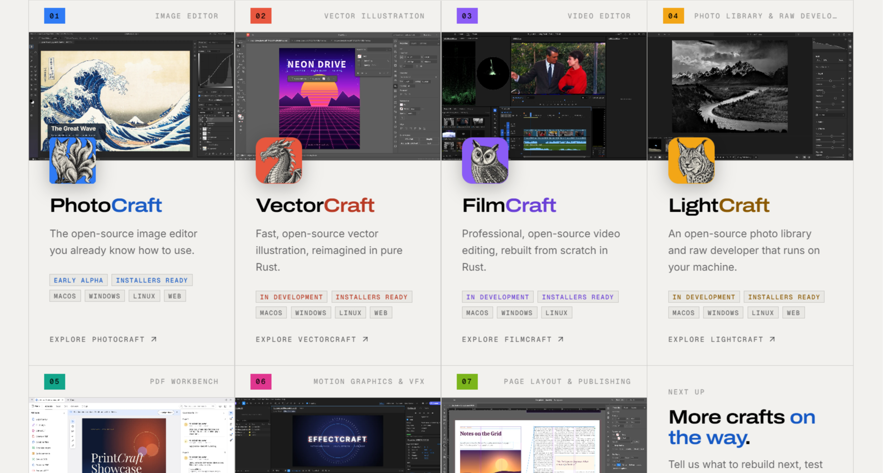Open the Explore VectorCraft link
This screenshot has height=473, width=883.
coord(312,339)
